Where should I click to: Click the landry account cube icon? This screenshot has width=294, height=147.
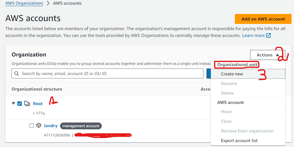tap(39, 126)
